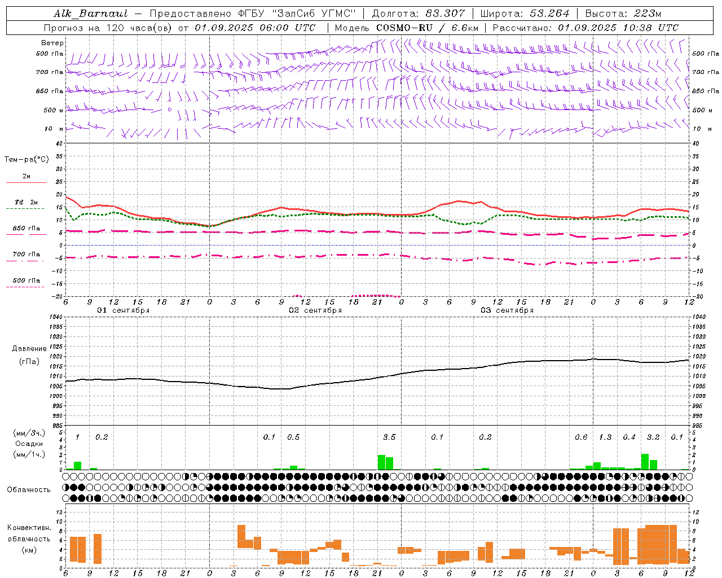The height and width of the screenshot is (578, 722).
Task: Click the tallest green bar under 3.5
Action: [x=381, y=462]
